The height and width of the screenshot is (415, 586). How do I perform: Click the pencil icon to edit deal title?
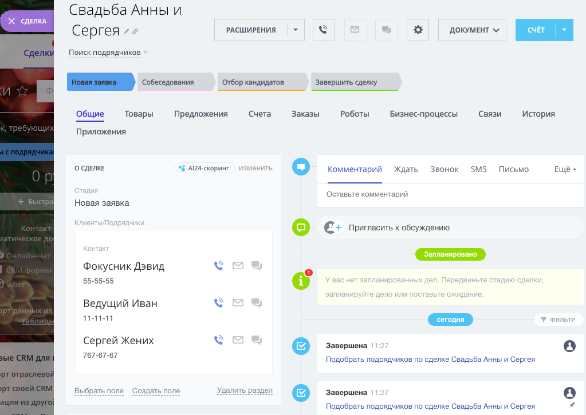(127, 31)
